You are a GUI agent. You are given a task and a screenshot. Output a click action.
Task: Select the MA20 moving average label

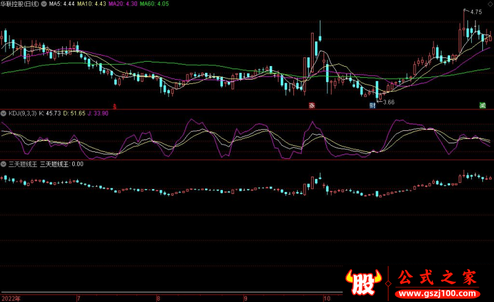pyautogui.click(x=122, y=4)
